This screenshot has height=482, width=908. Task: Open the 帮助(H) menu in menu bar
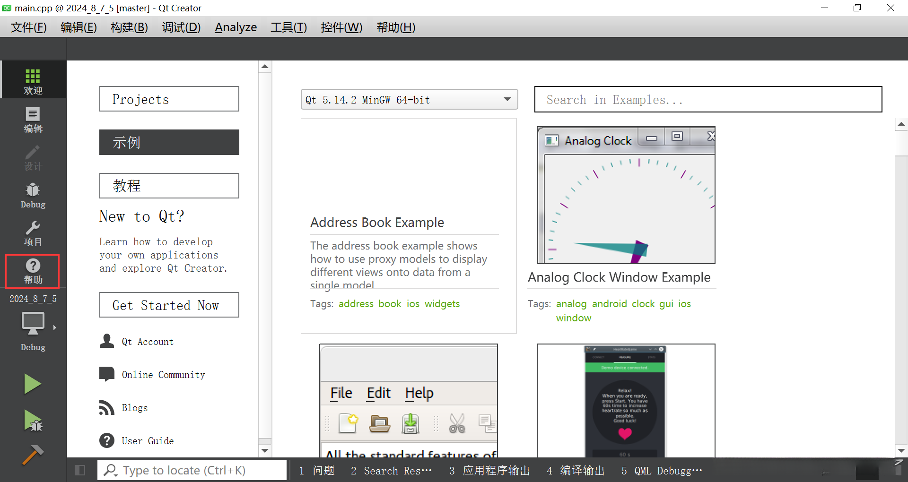[396, 27]
